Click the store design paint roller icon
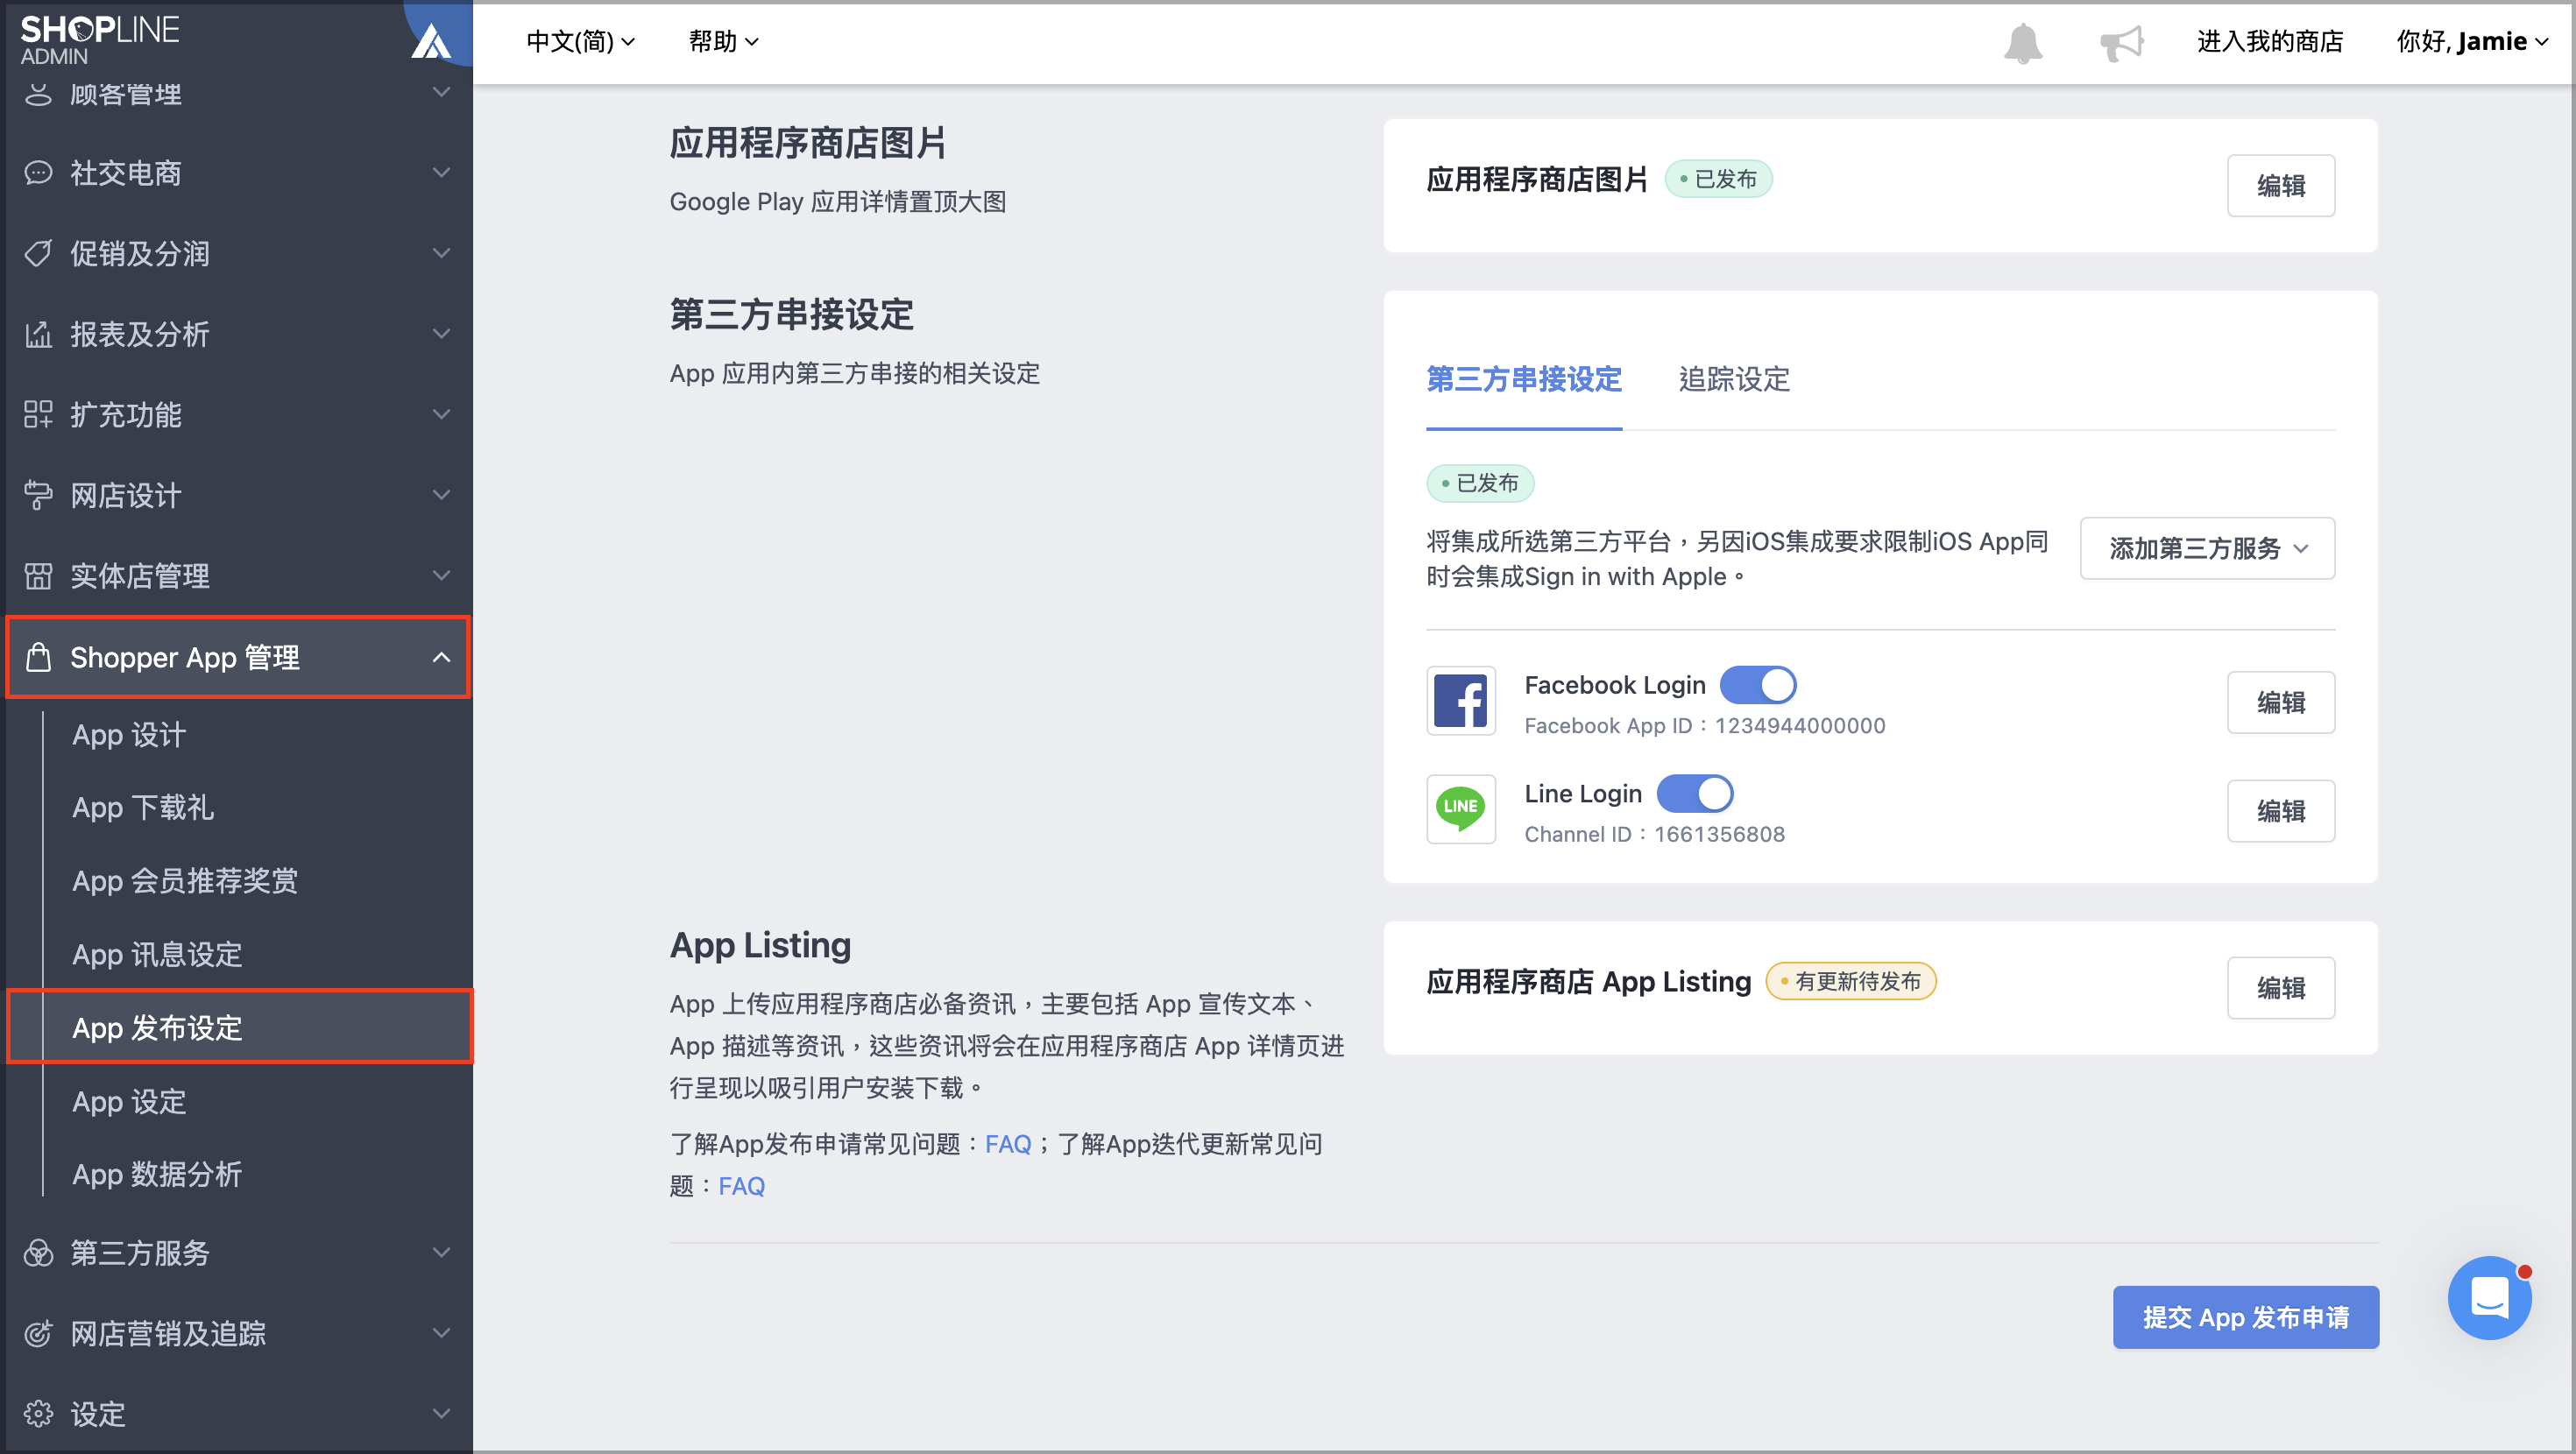Screen dimensions: 2576x1454 38,495
